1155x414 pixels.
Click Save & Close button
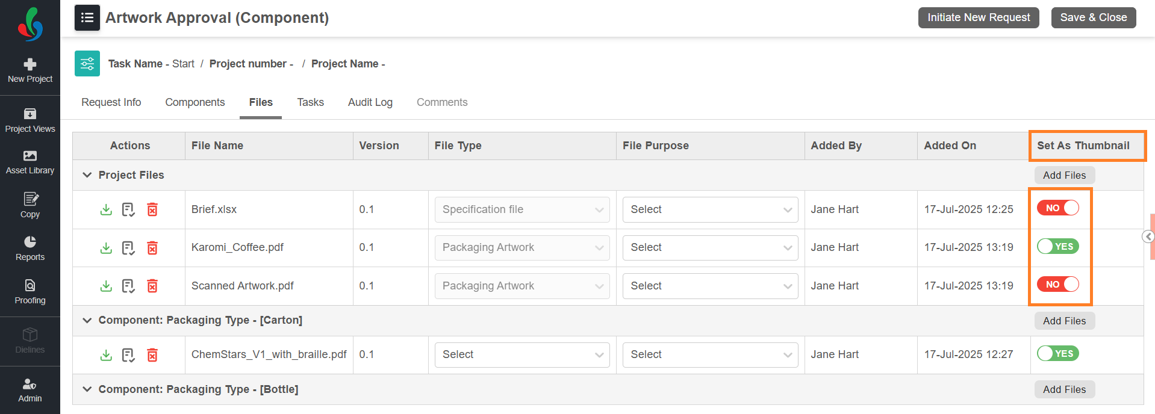(x=1094, y=17)
